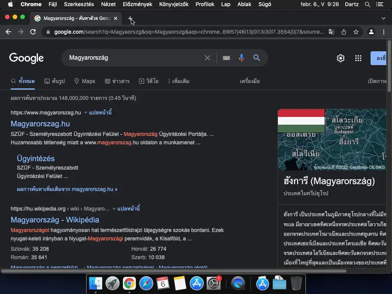392x294 pixels.
Task: Open the Google apps grid
Action: coord(358,58)
